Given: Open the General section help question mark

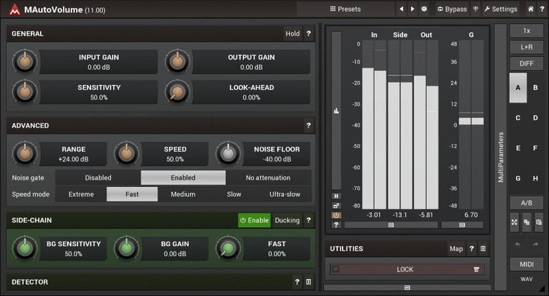Looking at the screenshot, I should (x=308, y=34).
